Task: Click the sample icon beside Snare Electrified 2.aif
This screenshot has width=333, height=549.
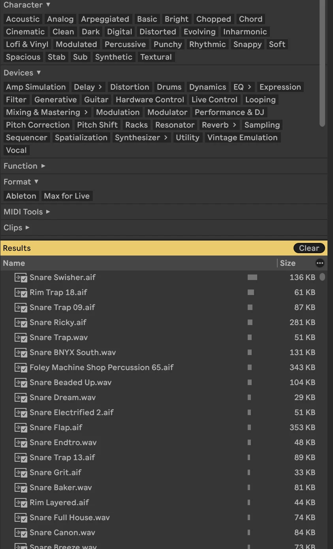Action: 21,412
